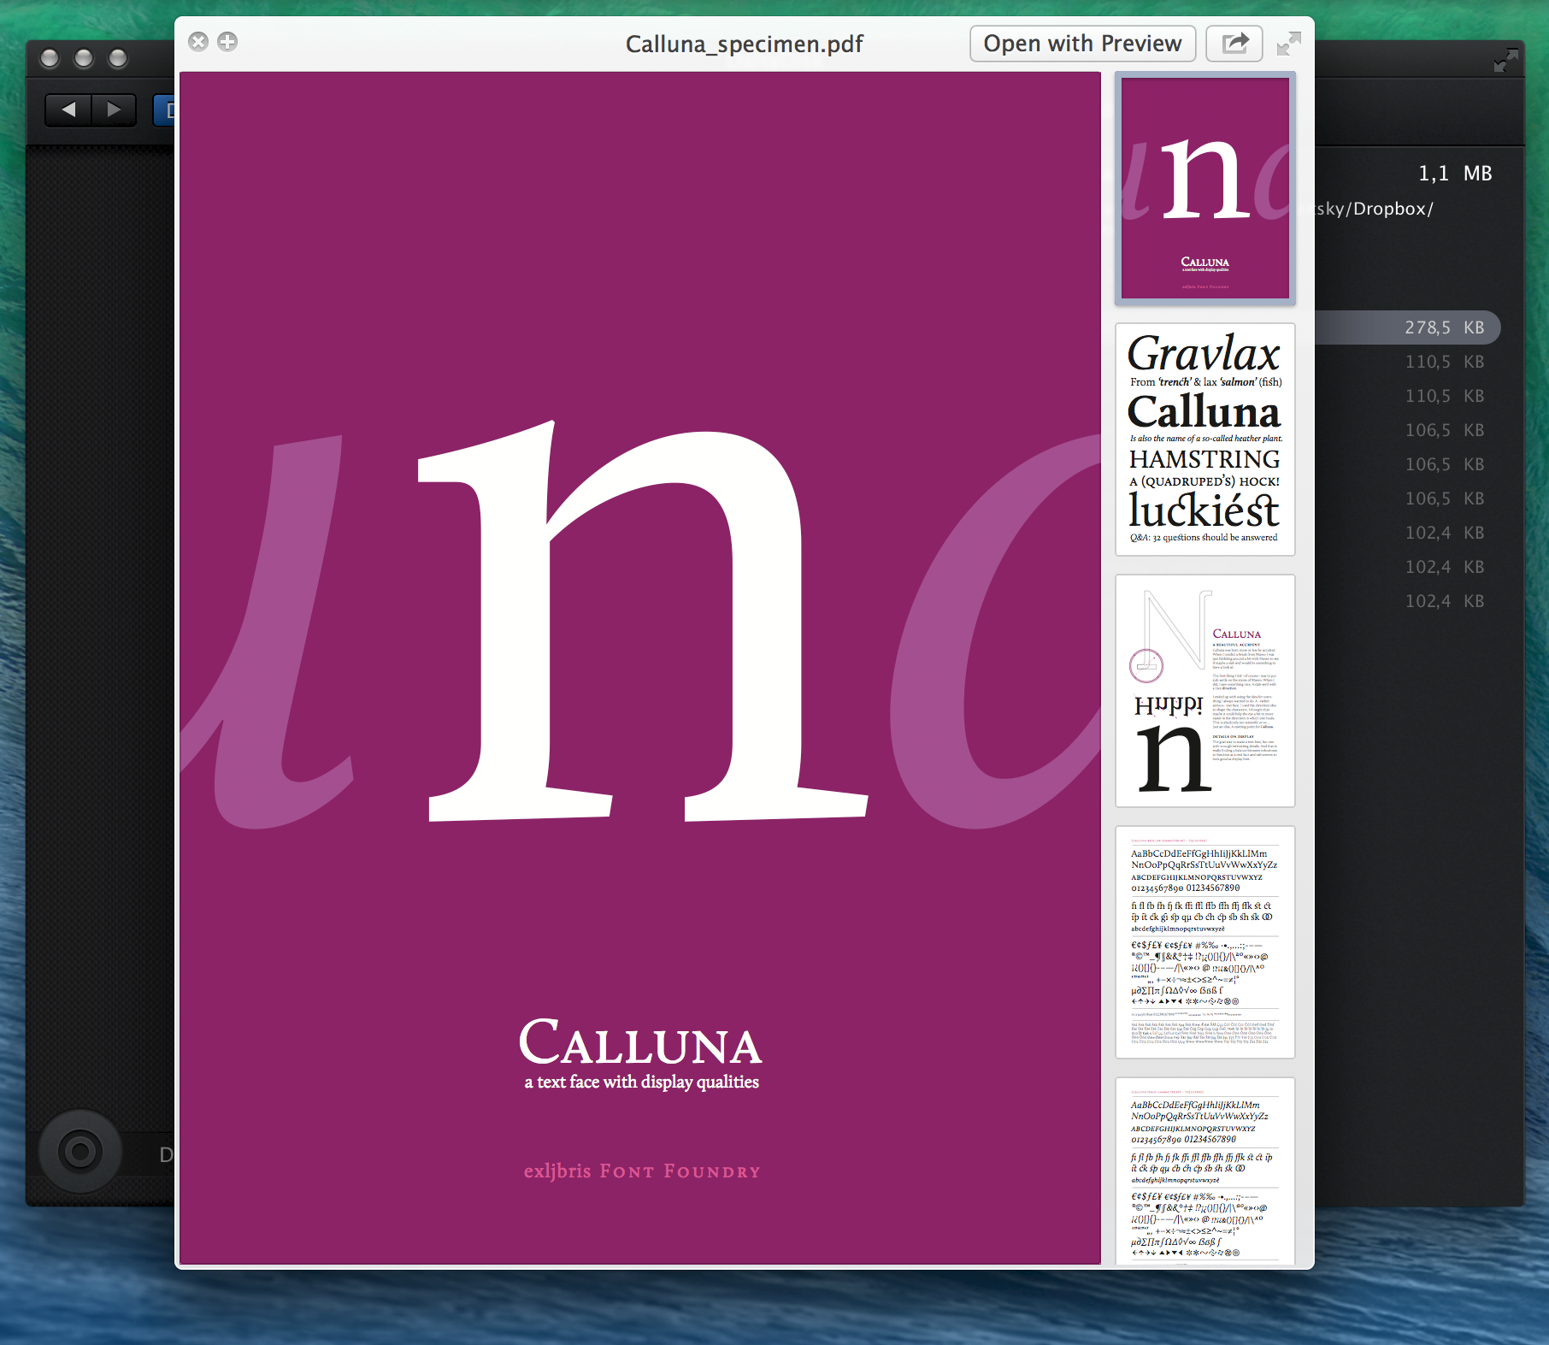
Task: Click the sky/Dropbox/ path text
Action: [1375, 209]
